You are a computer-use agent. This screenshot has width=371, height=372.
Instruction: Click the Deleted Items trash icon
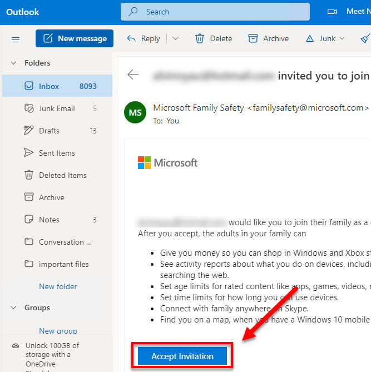pyautogui.click(x=29, y=175)
